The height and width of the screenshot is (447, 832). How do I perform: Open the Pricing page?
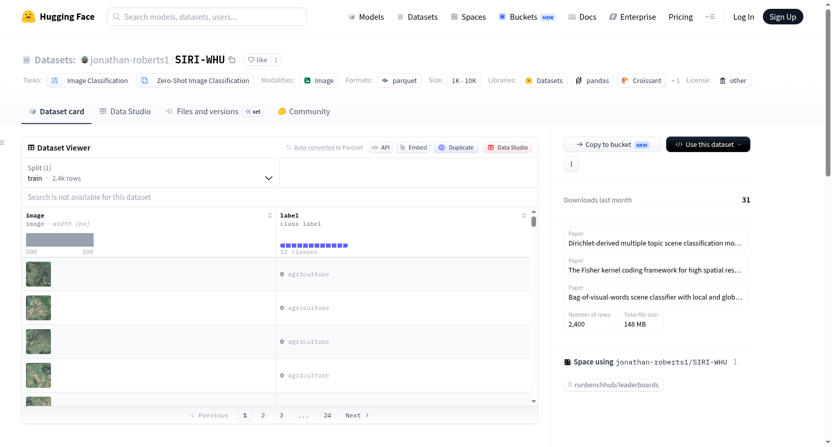pos(681,17)
